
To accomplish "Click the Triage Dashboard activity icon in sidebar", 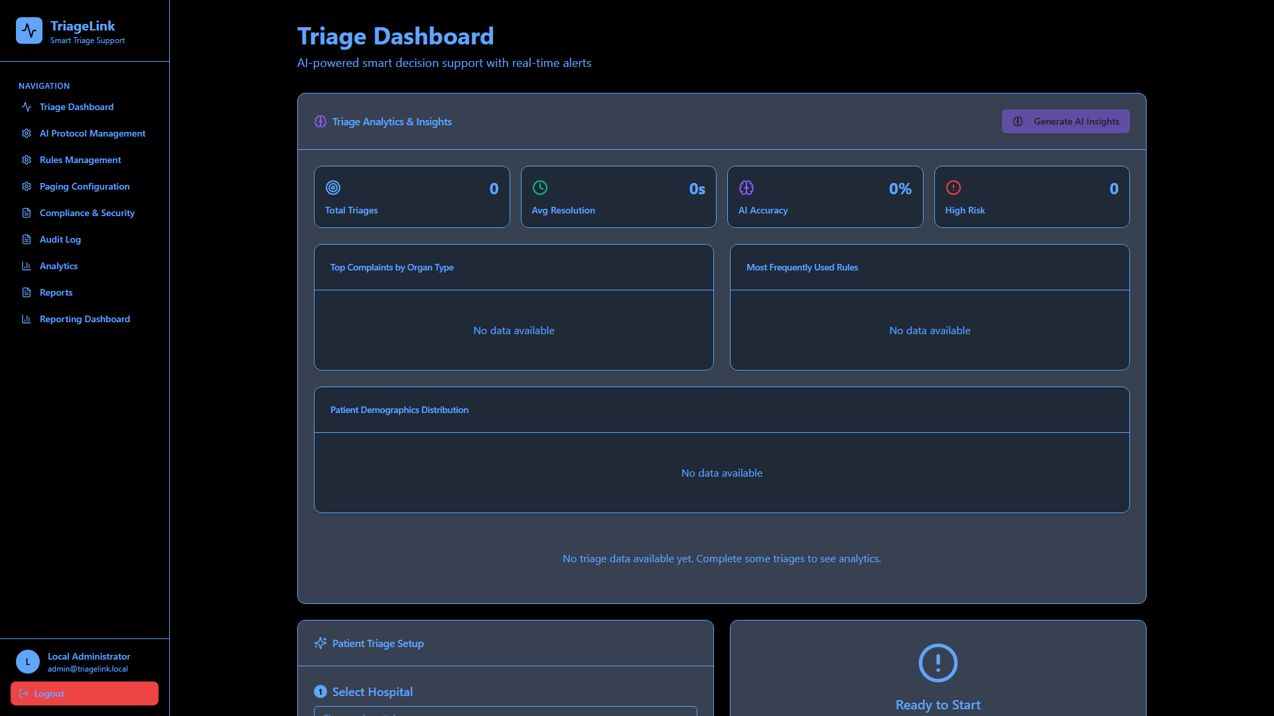I will [x=27, y=107].
